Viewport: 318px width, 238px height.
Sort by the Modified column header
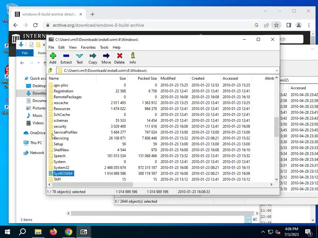[174, 78]
